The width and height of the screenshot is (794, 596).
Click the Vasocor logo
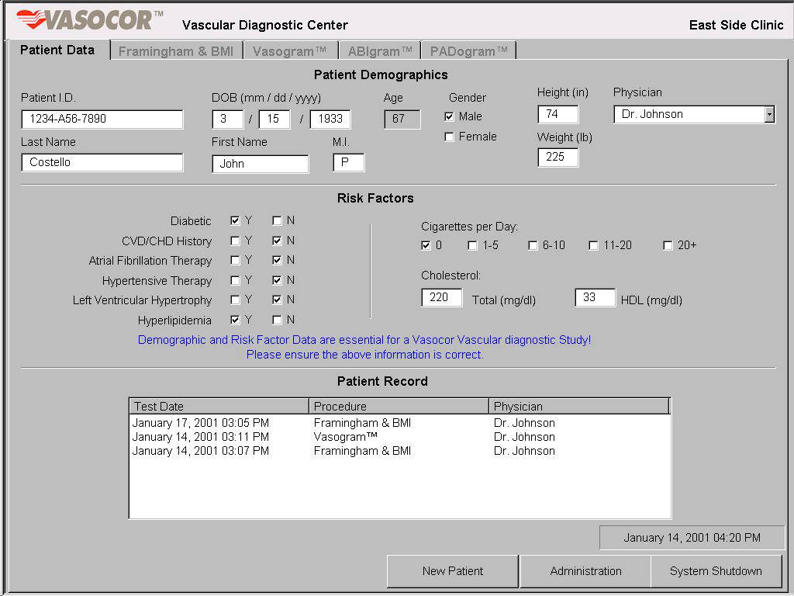pos(90,19)
